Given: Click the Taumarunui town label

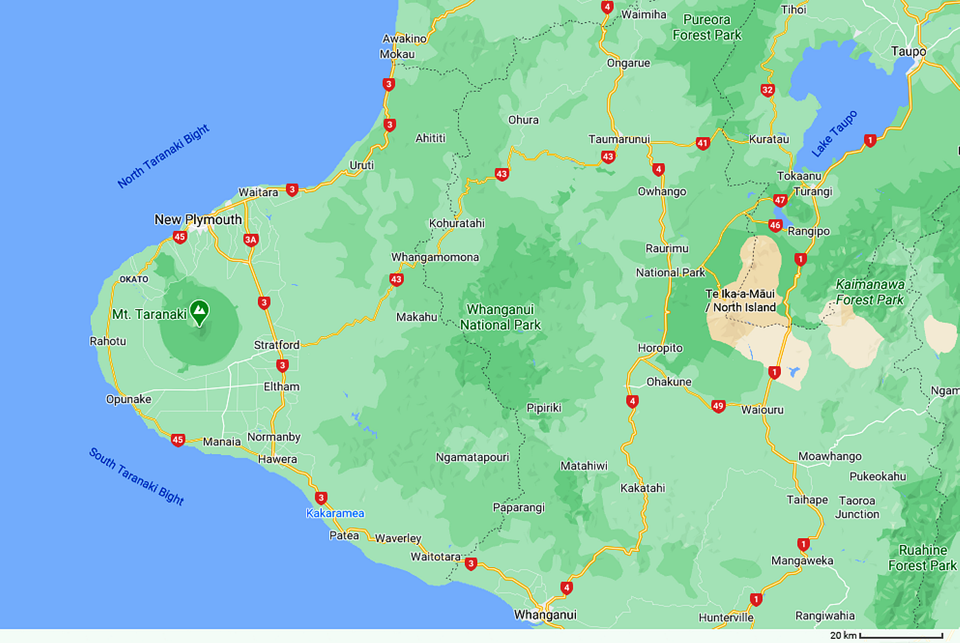Looking at the screenshot, I should click(x=619, y=139).
